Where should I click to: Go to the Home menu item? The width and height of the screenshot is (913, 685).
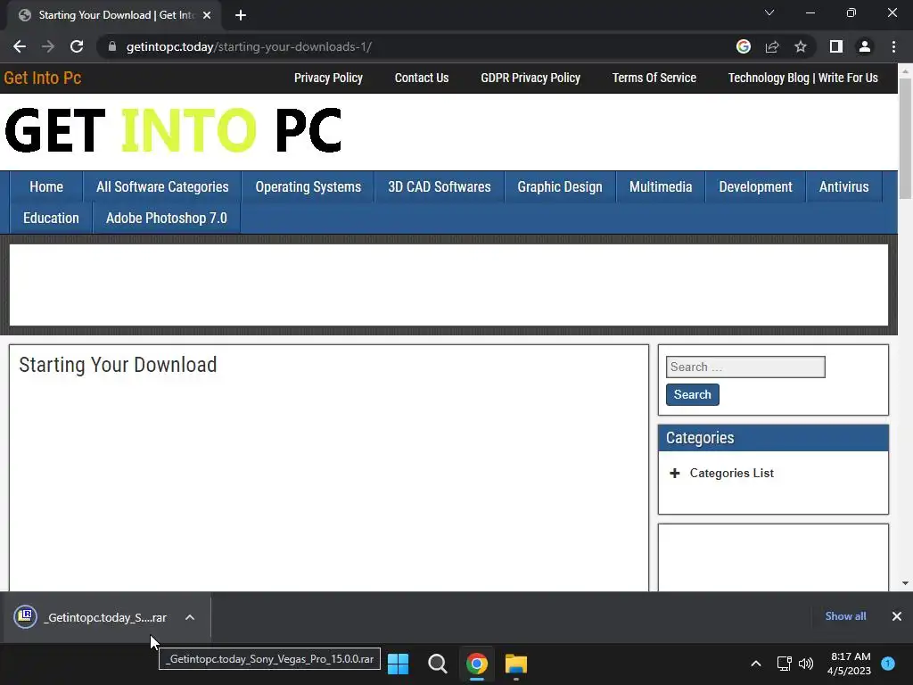pos(46,187)
